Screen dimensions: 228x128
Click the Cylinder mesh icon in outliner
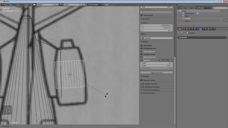coord(183,18)
